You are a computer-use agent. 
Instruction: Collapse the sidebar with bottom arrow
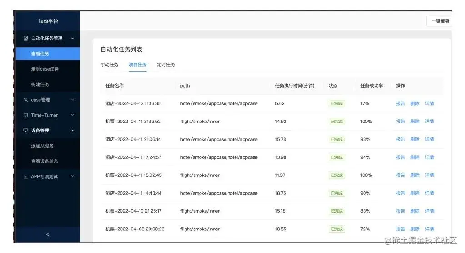[x=48, y=234]
